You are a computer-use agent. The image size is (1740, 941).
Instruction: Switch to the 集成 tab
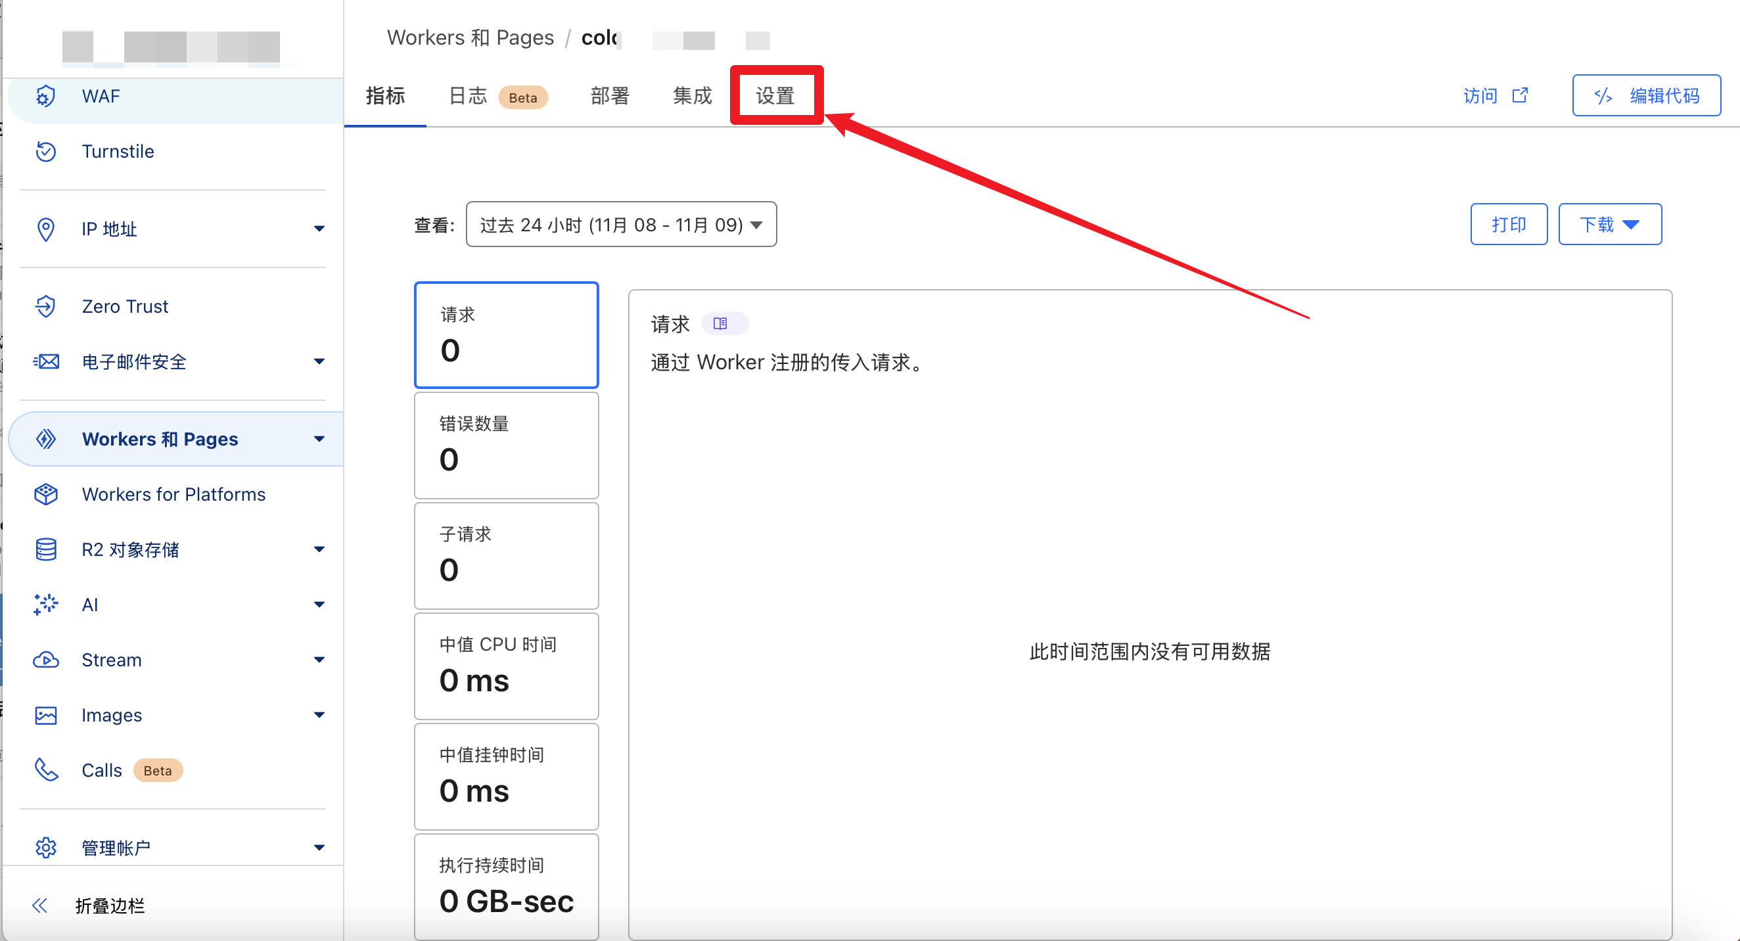point(693,96)
